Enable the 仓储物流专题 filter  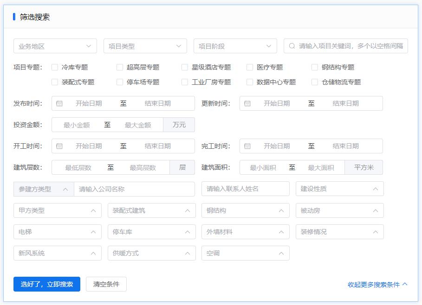(314, 82)
